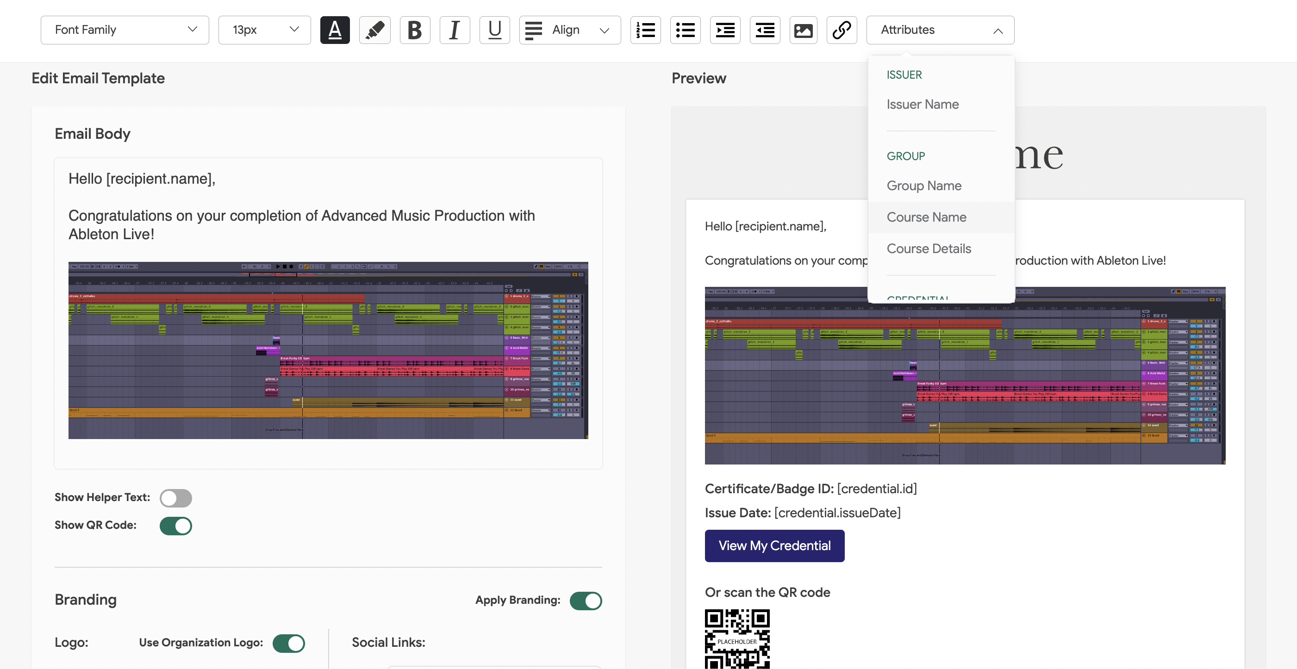Toggle the Show Helper Text switch
The height and width of the screenshot is (669, 1297).
coord(176,498)
